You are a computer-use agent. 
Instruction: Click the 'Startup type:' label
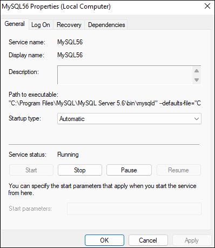(25, 118)
